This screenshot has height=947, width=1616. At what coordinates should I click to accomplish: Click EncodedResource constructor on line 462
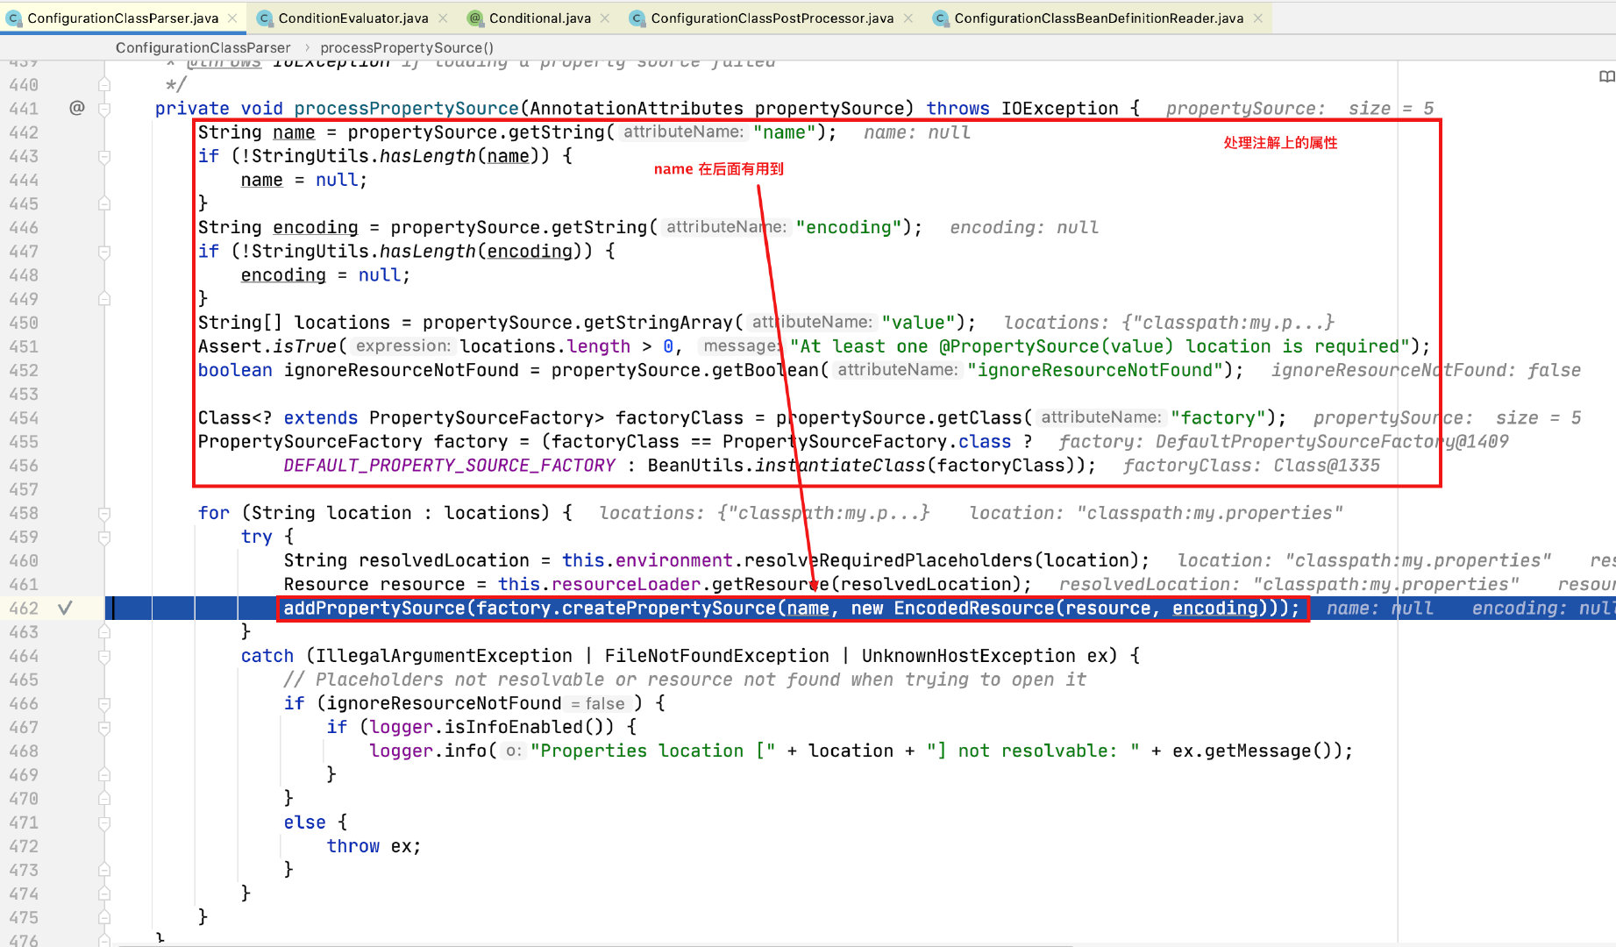click(974, 608)
